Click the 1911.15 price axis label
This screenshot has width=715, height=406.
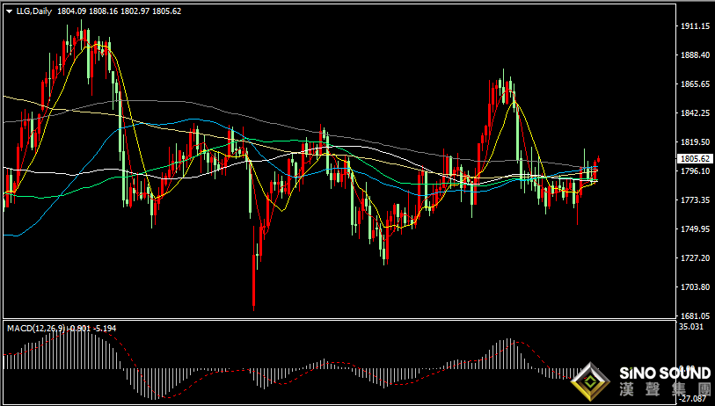[x=695, y=26]
